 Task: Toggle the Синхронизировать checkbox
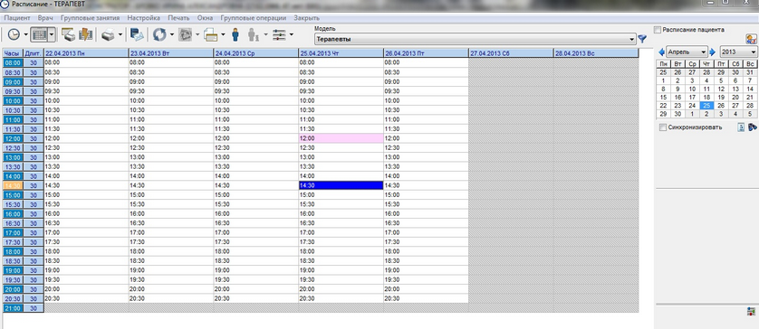663,127
